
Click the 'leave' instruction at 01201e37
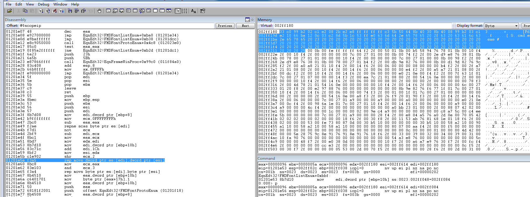coord(70,88)
